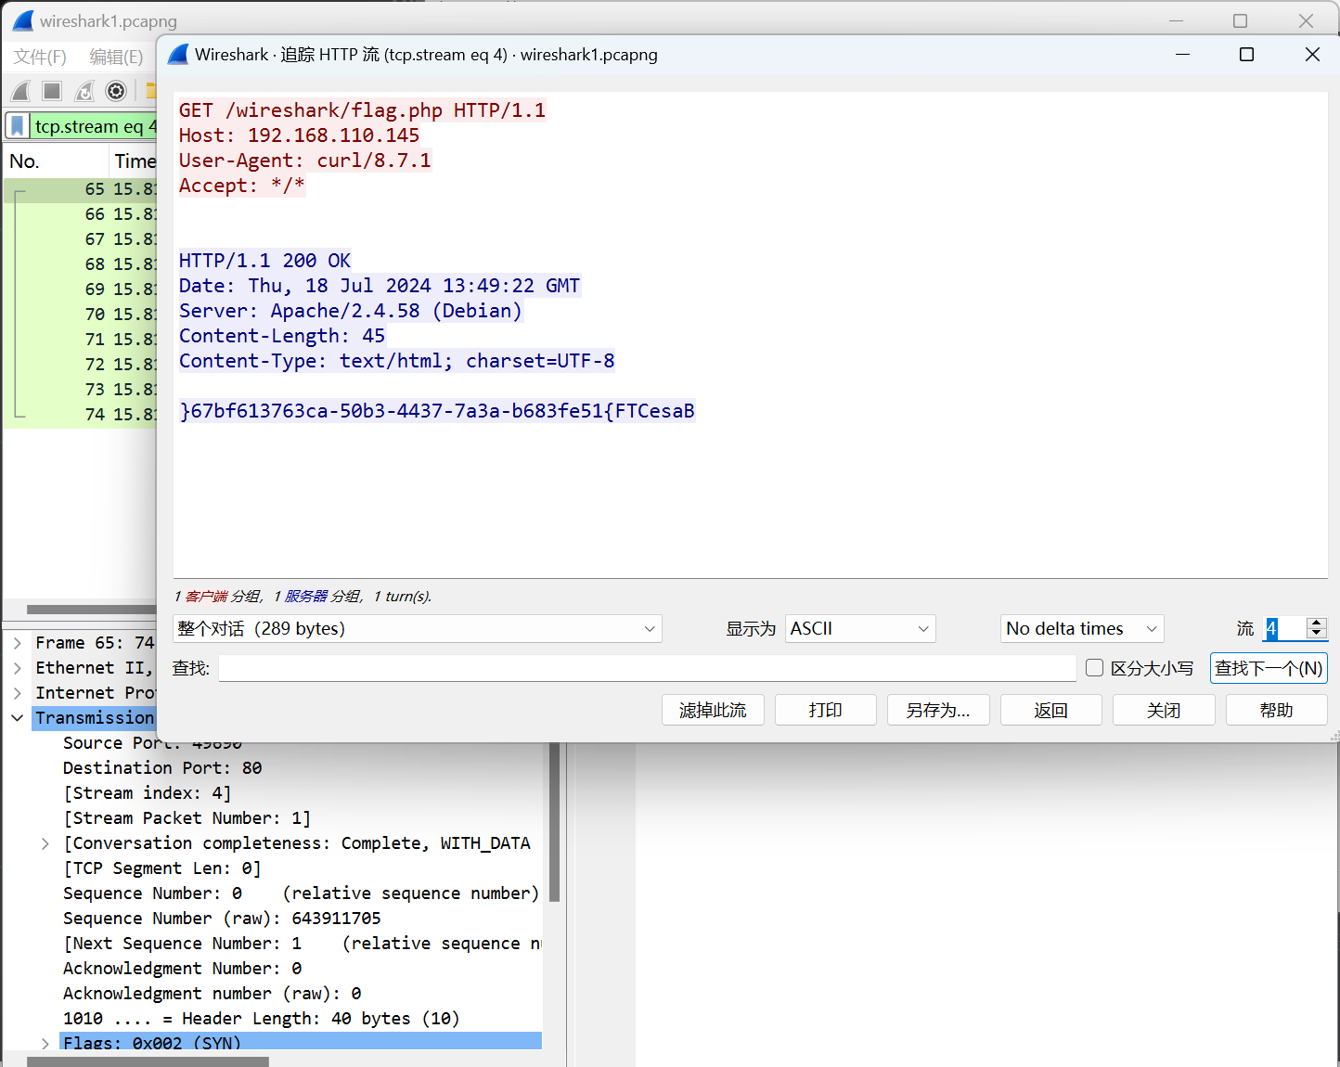1340x1067 pixels.
Task: Toggle the 区分大小写 case-sensitive checkbox
Action: [1095, 668]
